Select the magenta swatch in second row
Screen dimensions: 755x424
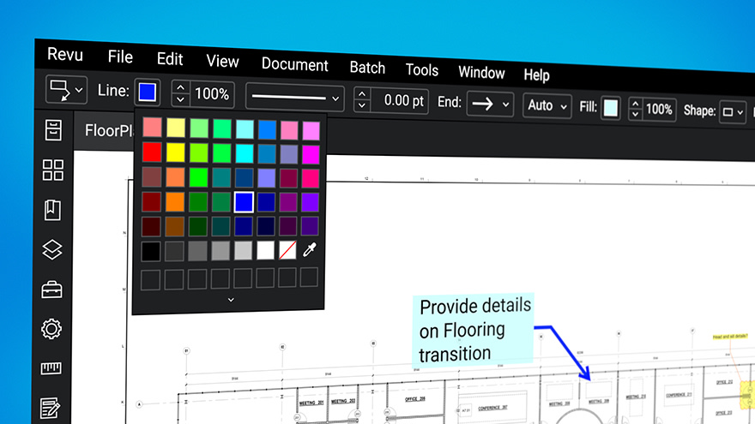pyautogui.click(x=311, y=155)
